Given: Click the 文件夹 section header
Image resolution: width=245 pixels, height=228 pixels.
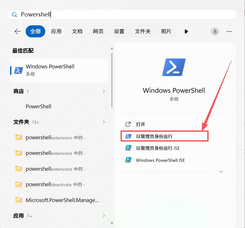Looking at the screenshot, I should 21,122.
